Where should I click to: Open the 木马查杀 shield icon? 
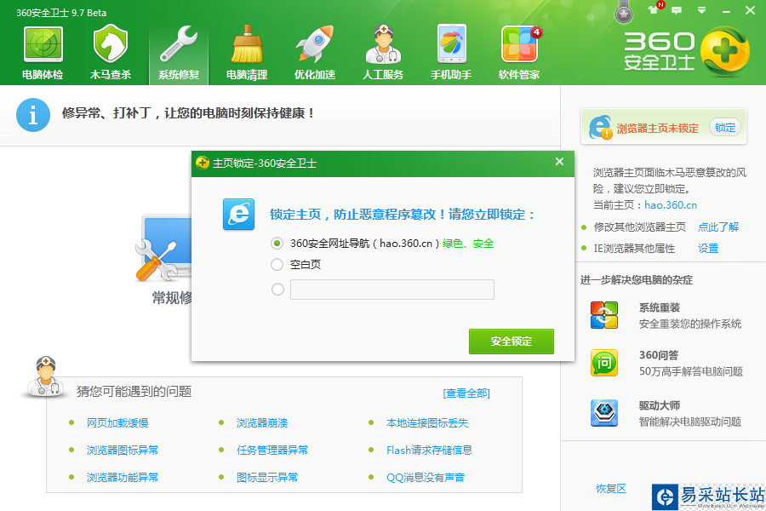click(x=111, y=44)
